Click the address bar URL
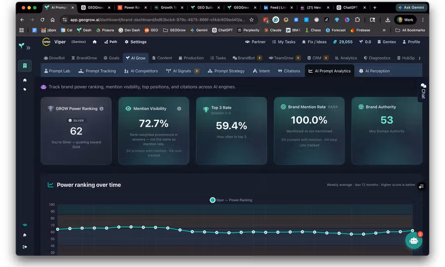The height and width of the screenshot is (267, 445). tap(158, 20)
